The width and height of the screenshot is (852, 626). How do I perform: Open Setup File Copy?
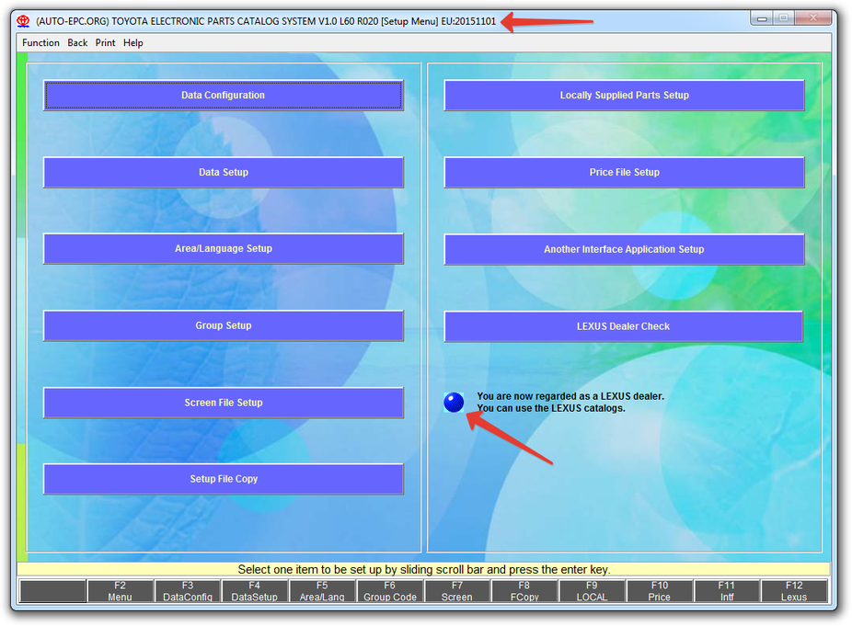click(x=224, y=479)
